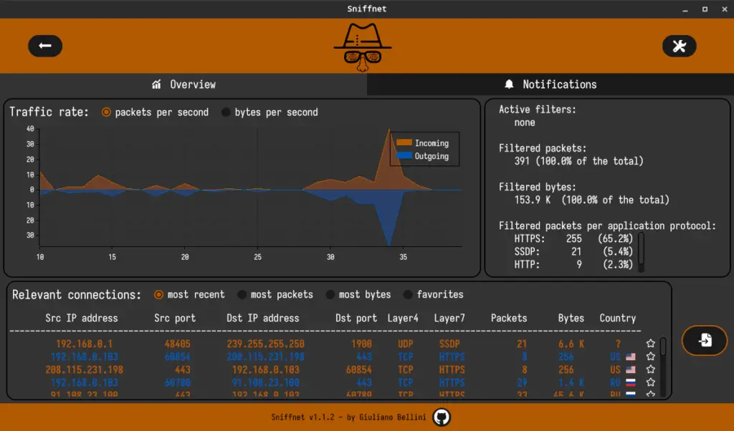Click the 'Incoming' legend label

(432, 143)
